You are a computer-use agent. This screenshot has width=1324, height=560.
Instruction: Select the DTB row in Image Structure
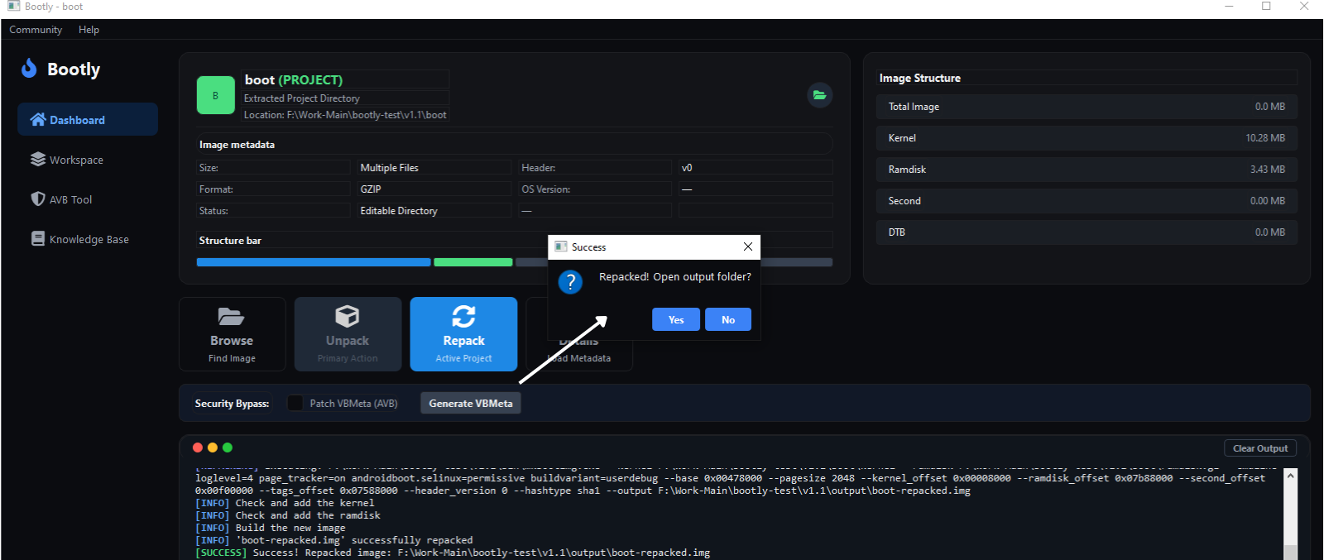tap(1087, 232)
